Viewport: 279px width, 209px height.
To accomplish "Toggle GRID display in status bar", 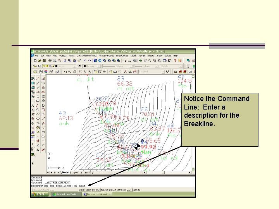I will [x=88, y=190].
